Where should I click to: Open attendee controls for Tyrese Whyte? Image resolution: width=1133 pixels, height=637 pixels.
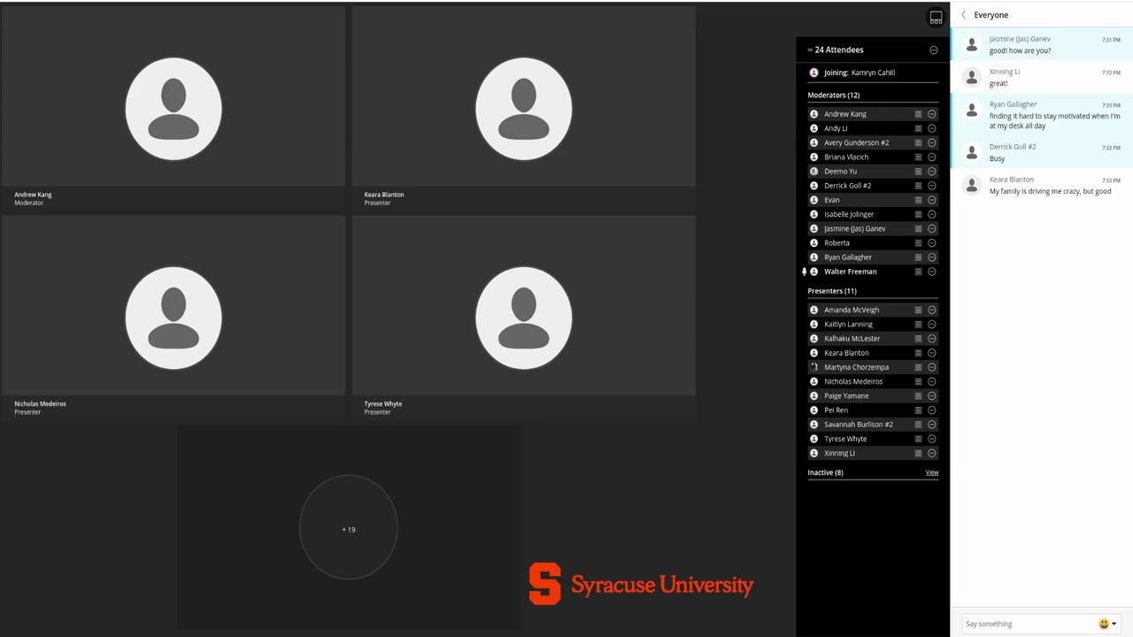932,439
